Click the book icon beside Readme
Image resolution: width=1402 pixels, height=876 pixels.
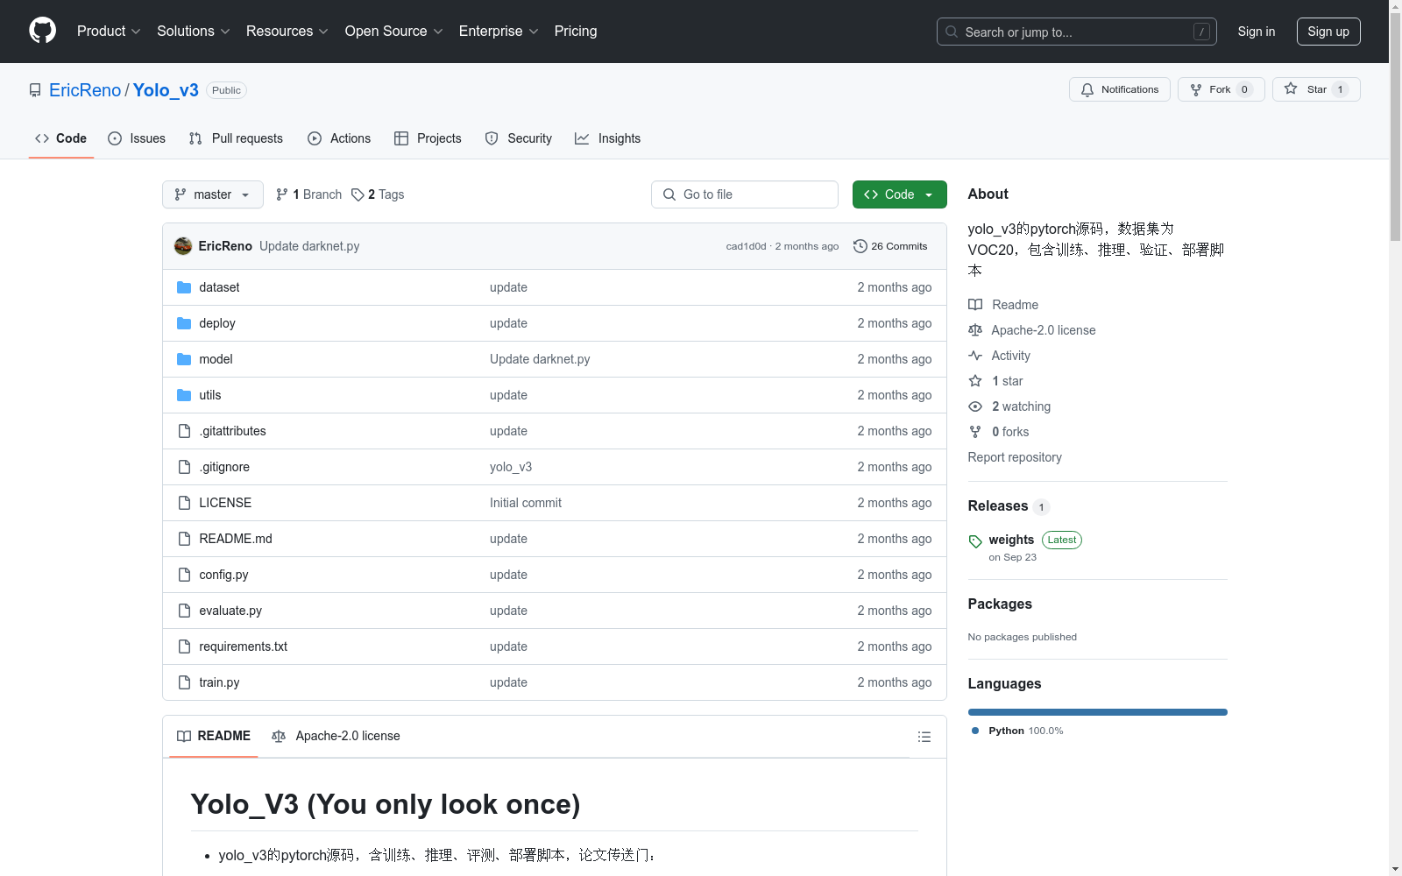[x=975, y=305]
